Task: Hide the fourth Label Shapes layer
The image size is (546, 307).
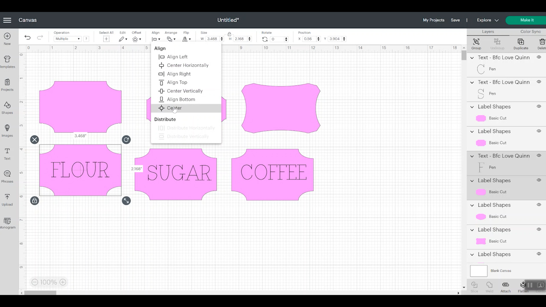Action: coord(539,205)
